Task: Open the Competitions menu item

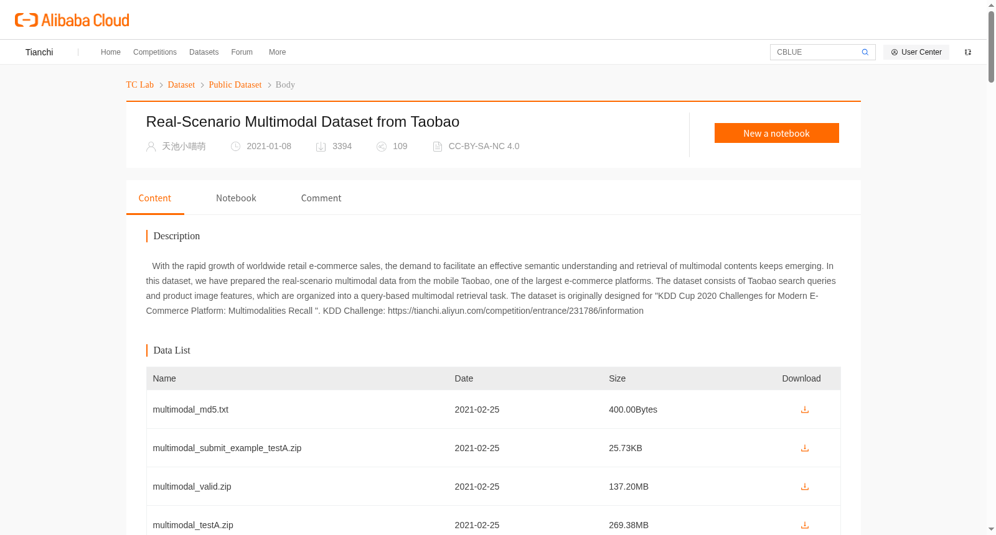Action: [155, 52]
